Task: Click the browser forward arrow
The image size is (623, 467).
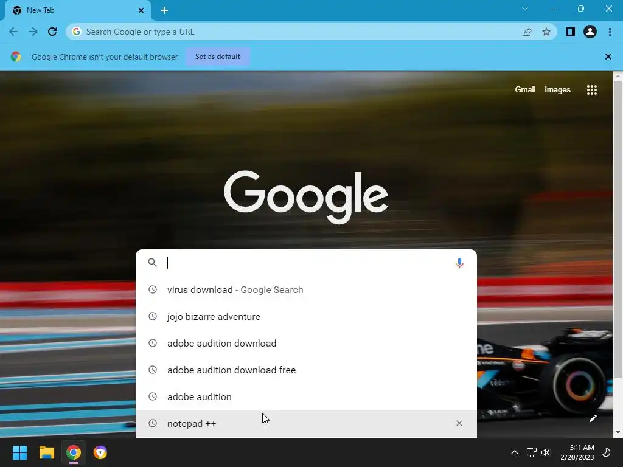Action: point(33,32)
